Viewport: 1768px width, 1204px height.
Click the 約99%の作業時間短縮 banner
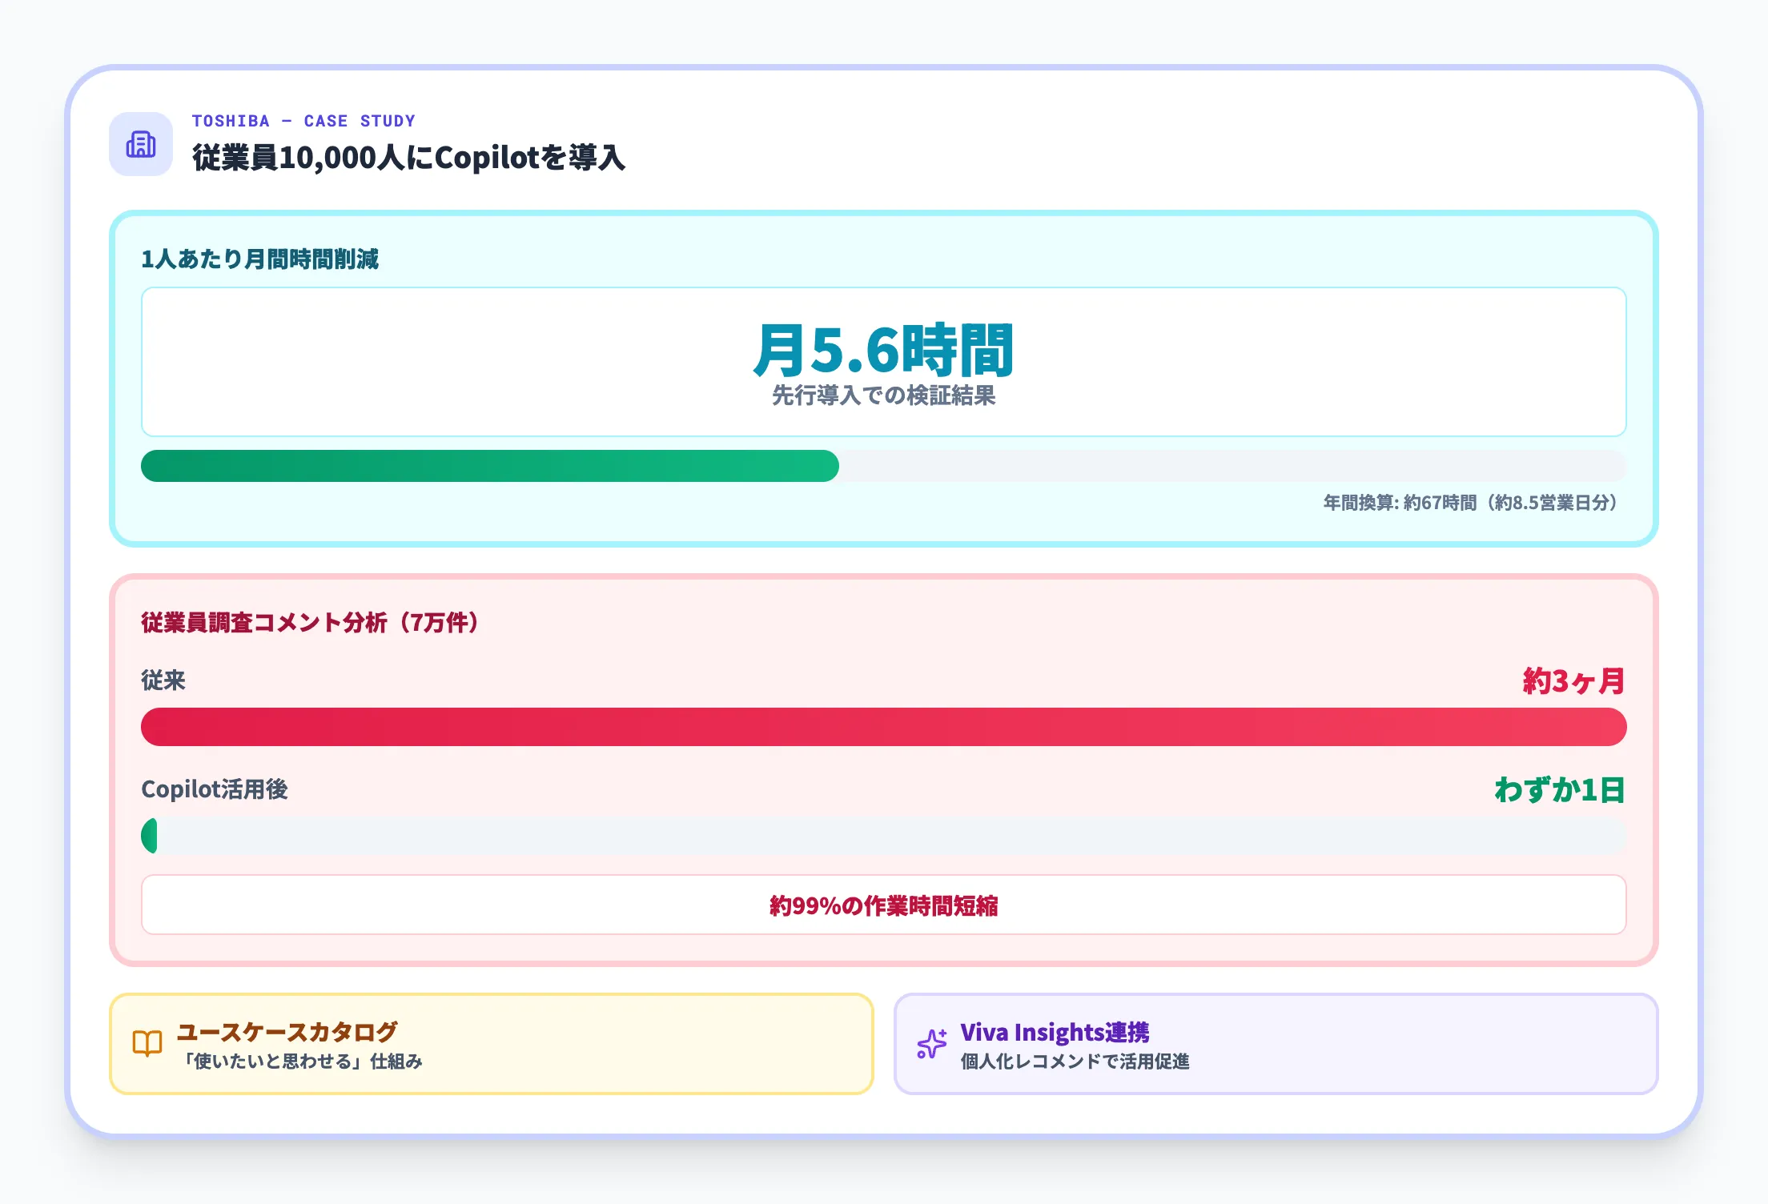coord(883,905)
